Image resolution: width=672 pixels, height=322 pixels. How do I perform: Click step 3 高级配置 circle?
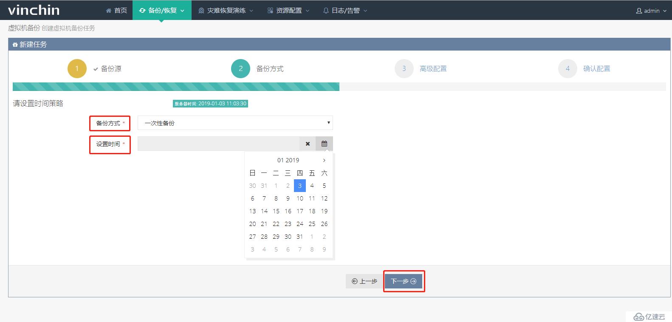[404, 68]
